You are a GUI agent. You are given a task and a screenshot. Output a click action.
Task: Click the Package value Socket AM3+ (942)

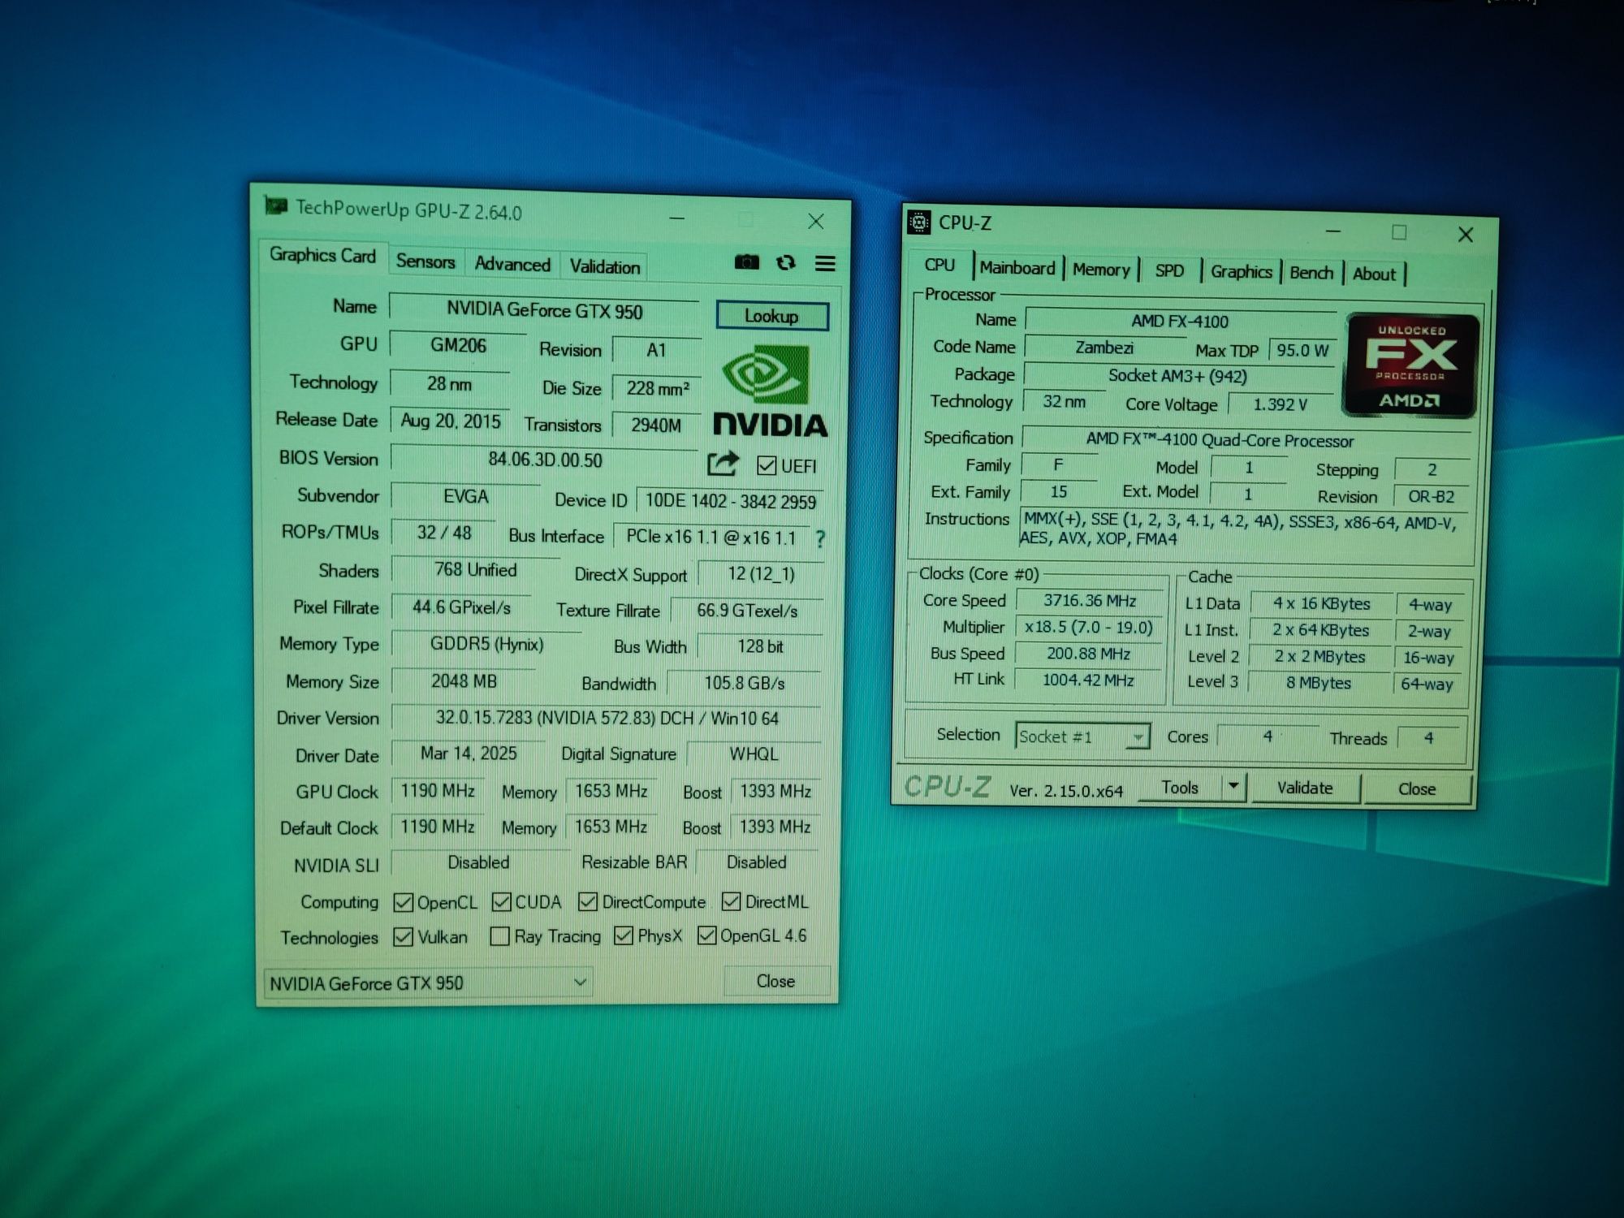1177,375
